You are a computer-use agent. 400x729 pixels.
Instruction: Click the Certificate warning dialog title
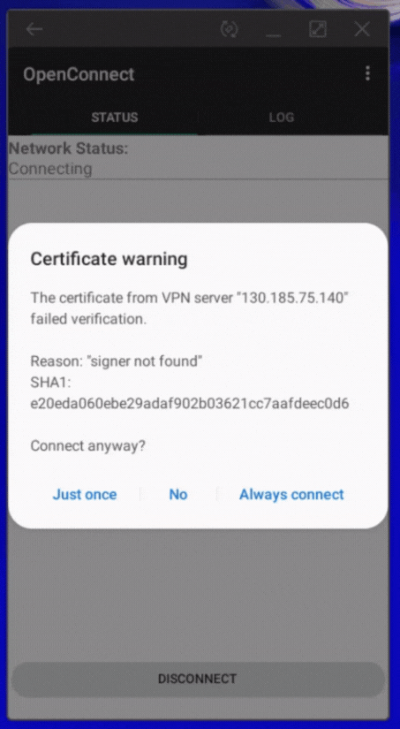pyautogui.click(x=109, y=259)
